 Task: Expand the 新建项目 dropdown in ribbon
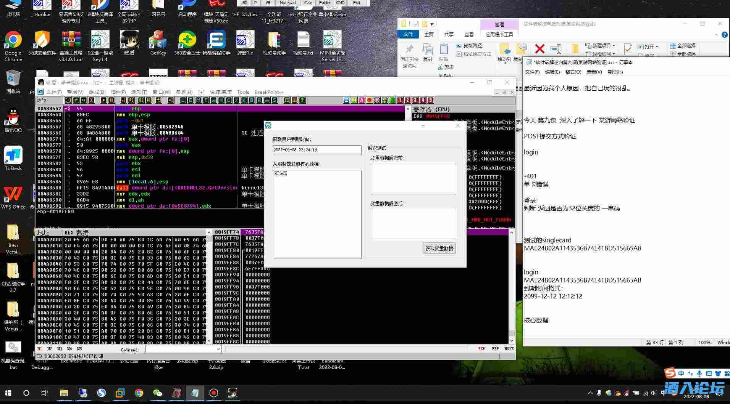coord(614,45)
